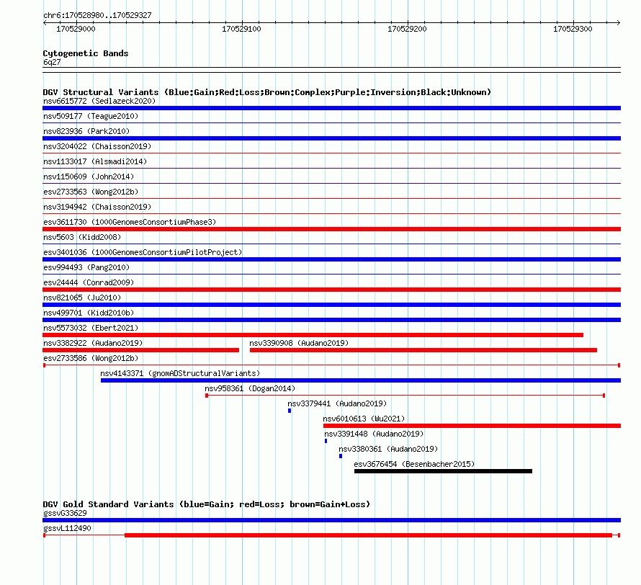The image size is (641, 585).
Task: Open nsv821065 (Ju2010) label
Action: click(x=82, y=298)
